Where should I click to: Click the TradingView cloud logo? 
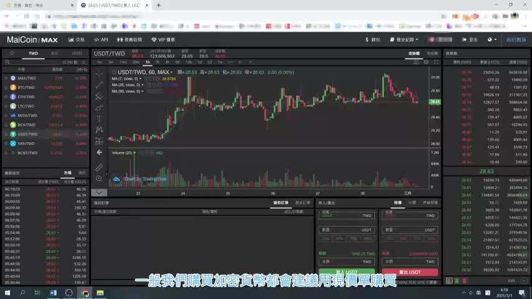tap(116, 179)
